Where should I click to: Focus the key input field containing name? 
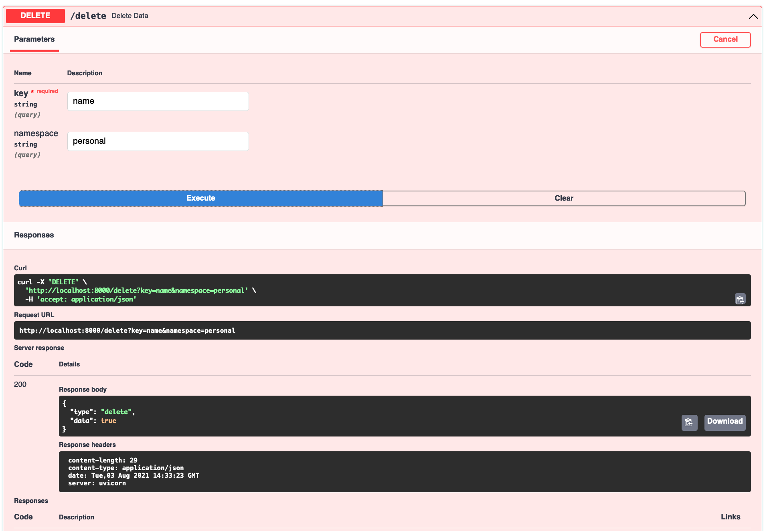(x=158, y=101)
